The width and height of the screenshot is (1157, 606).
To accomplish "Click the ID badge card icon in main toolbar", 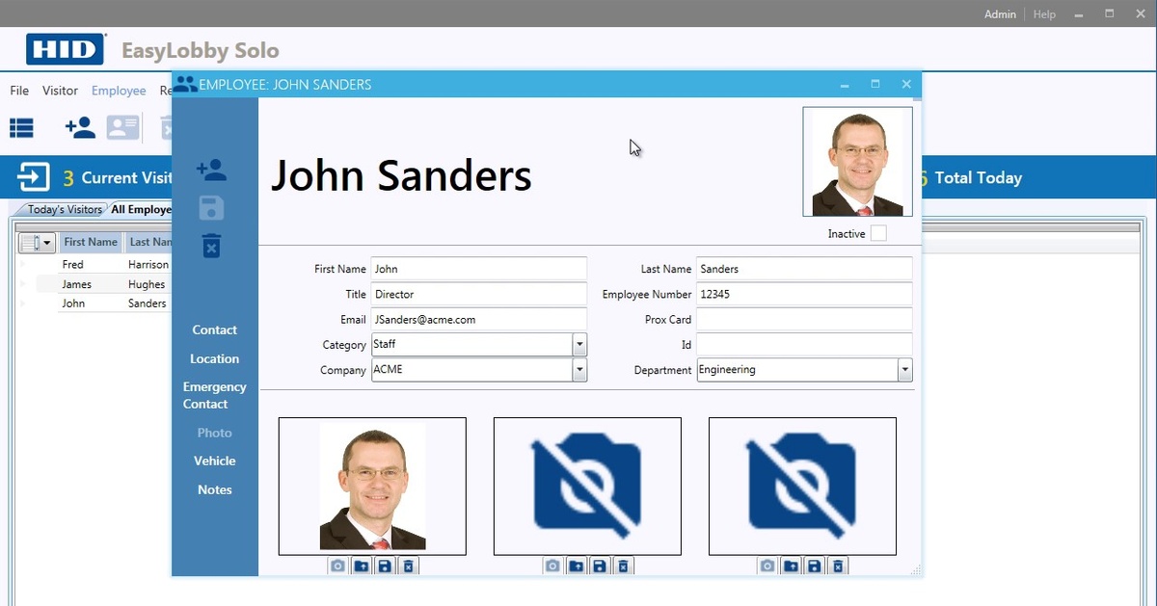I will click(122, 127).
